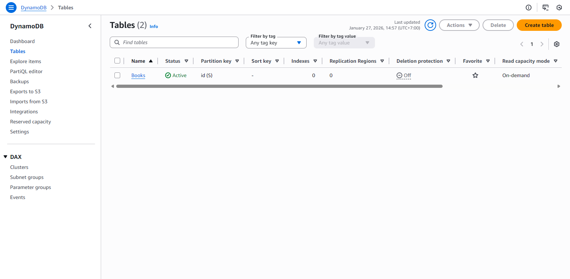The width and height of the screenshot is (570, 279).
Task: Click the Delete button
Action: pyautogui.click(x=498, y=25)
